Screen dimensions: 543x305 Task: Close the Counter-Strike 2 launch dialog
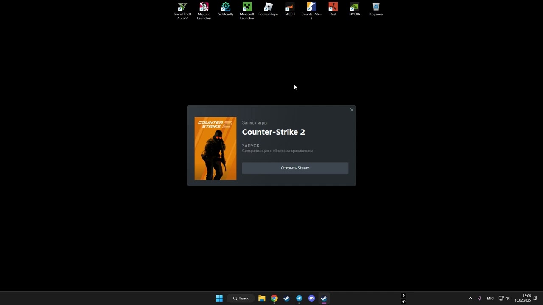(x=352, y=110)
